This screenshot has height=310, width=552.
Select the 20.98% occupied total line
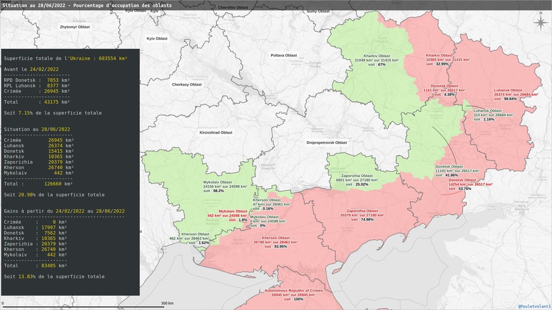pyautogui.click(x=54, y=195)
